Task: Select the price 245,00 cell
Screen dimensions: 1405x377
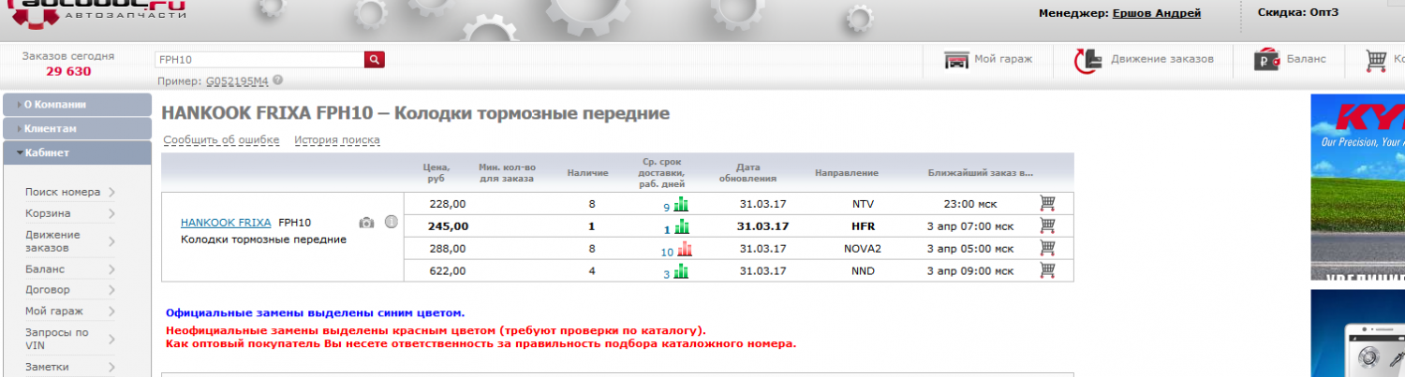Action: 448,225
